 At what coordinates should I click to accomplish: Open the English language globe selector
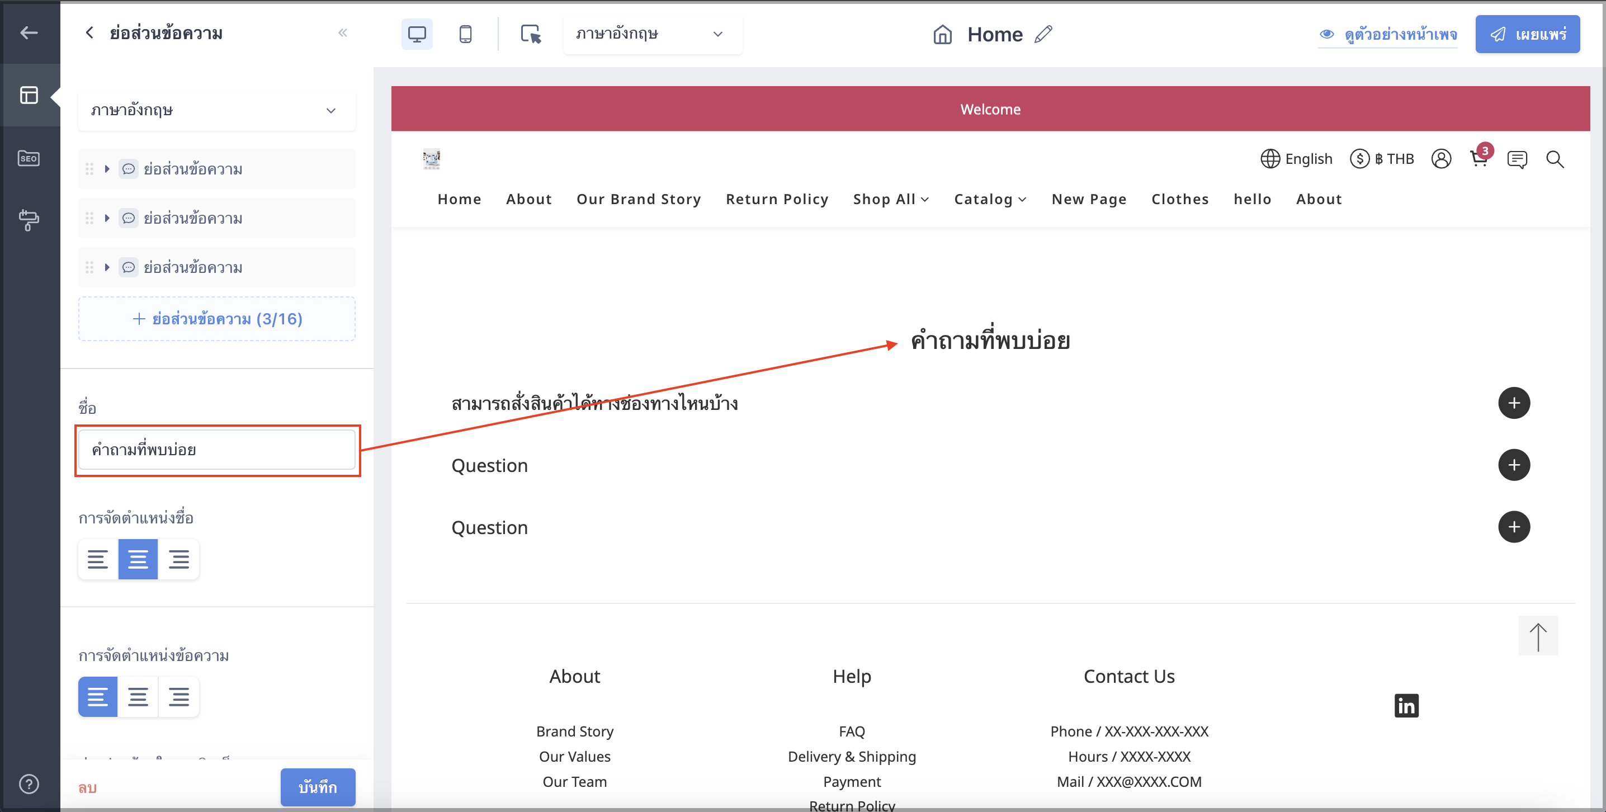point(1296,159)
